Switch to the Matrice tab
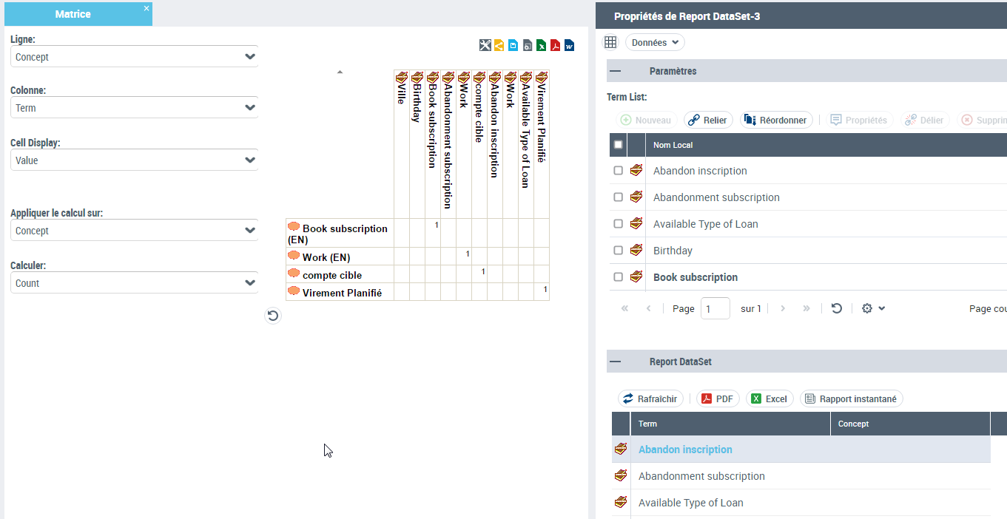The image size is (1007, 519). point(73,14)
